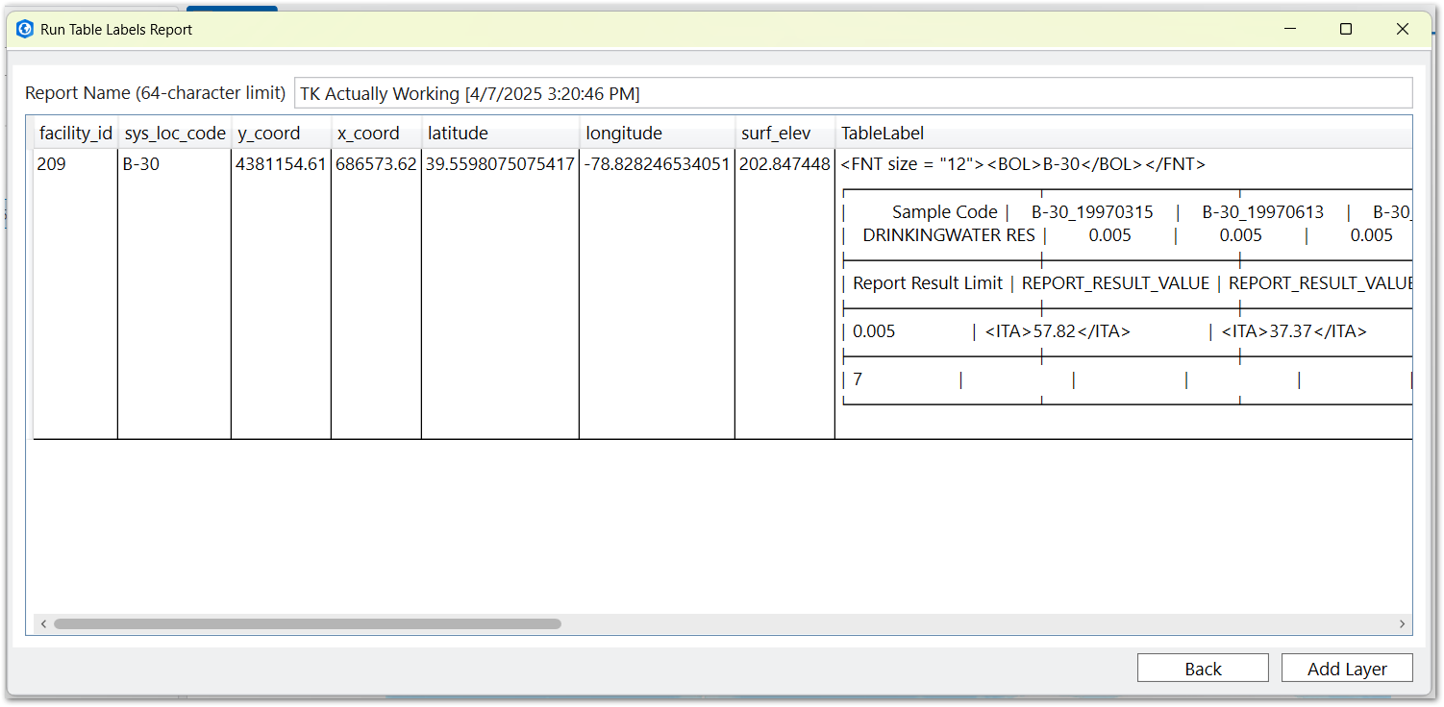Click the facility_id column header

click(75, 133)
